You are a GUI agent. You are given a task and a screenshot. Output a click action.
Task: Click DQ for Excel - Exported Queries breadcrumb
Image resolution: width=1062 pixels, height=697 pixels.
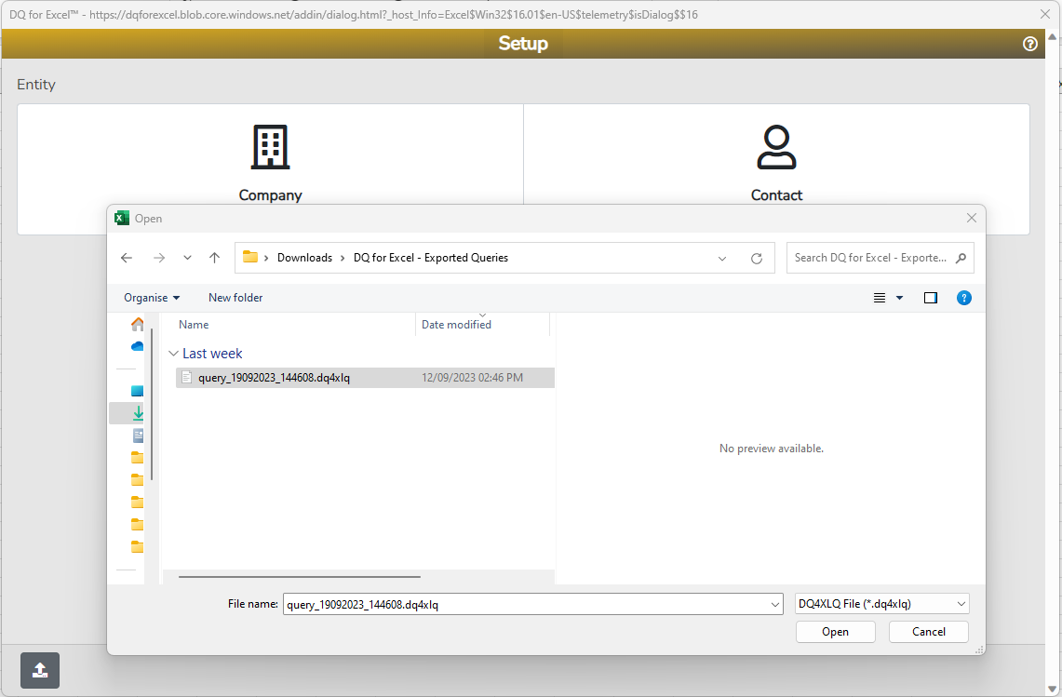[x=431, y=258]
